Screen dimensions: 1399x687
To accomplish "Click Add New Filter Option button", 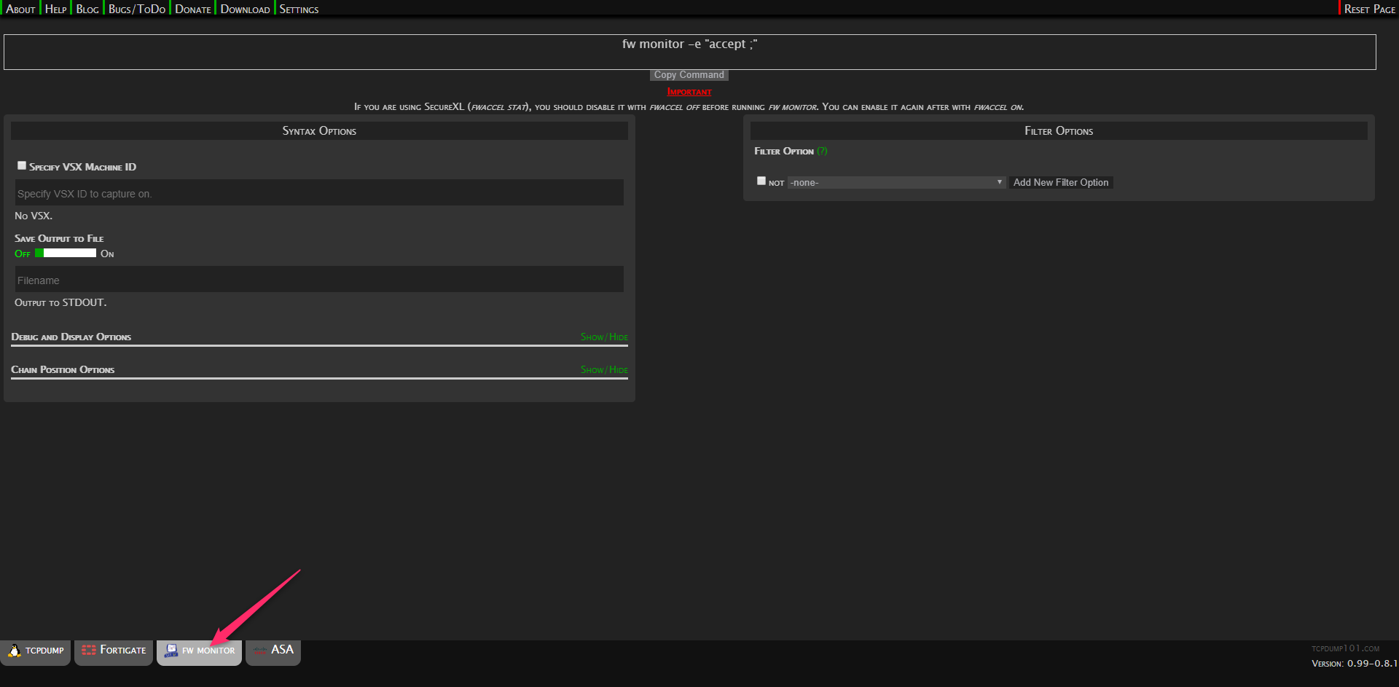I will click(1060, 182).
